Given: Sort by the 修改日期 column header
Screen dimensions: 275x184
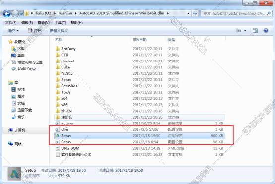Looking at the screenshot, I should [x=139, y=40].
